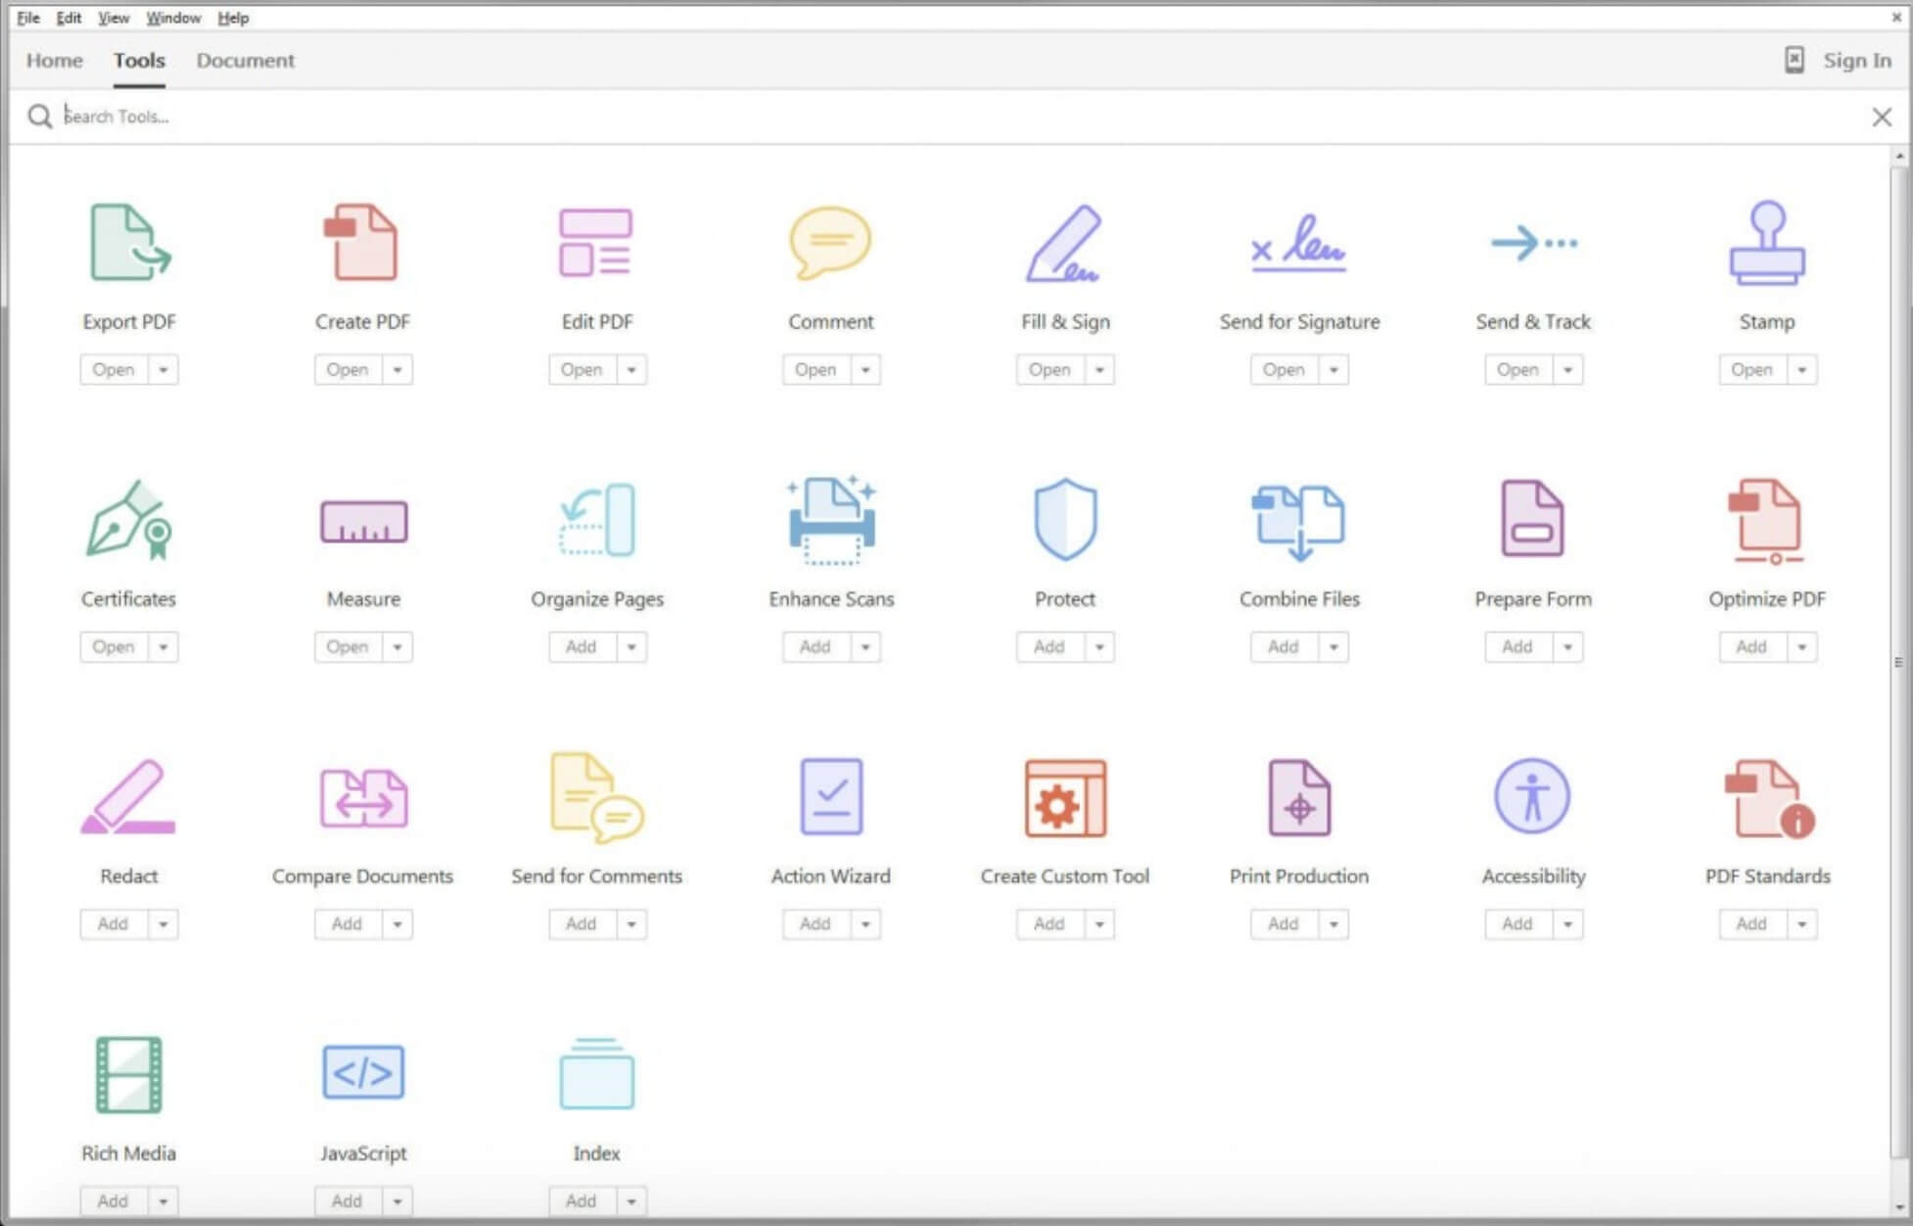Image resolution: width=1913 pixels, height=1226 pixels.
Task: Click Open under Certificates
Action: coord(114,646)
